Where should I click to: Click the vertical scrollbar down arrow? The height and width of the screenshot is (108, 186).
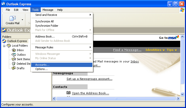click(x=182, y=94)
